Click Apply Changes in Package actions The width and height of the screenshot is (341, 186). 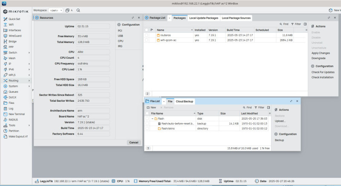pyautogui.click(x=321, y=53)
